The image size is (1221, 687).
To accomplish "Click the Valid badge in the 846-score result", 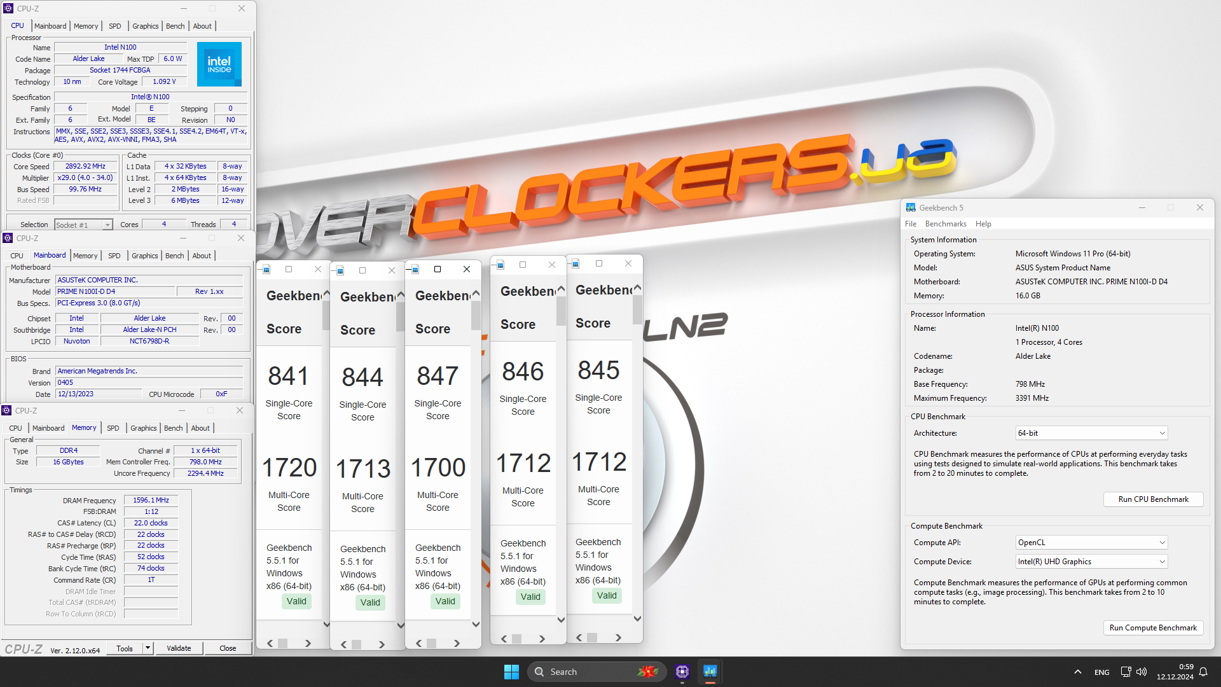I will 530,597.
